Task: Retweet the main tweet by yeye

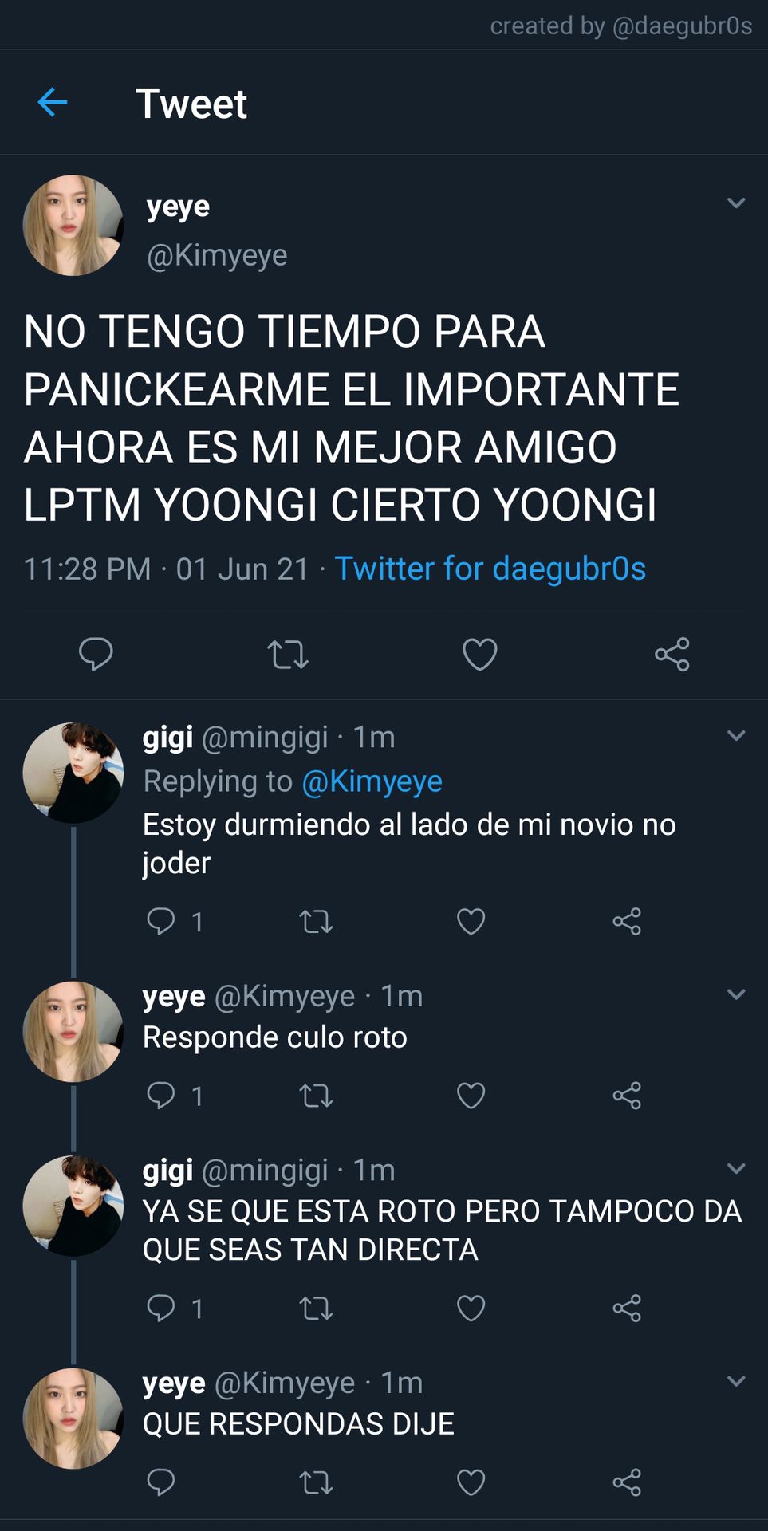Action: pos(288,655)
